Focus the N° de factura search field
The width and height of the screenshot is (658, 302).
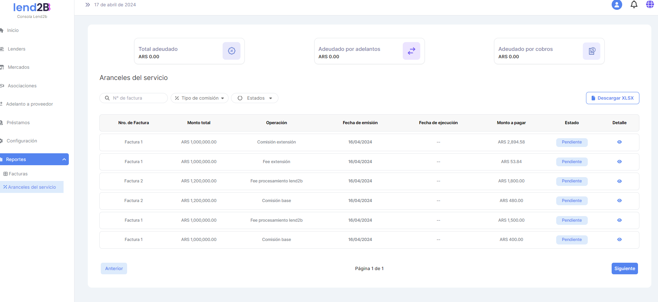coord(137,98)
